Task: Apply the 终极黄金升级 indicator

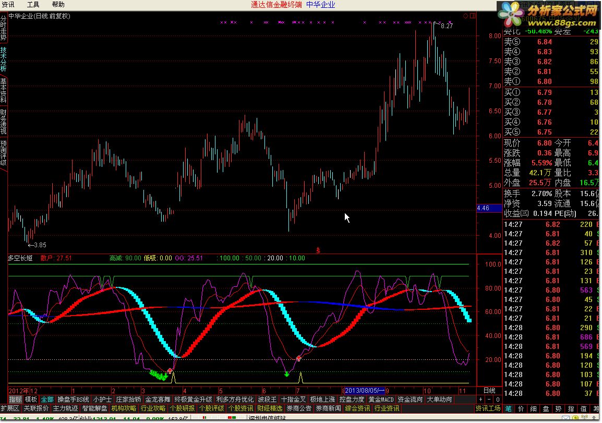Action: [193, 400]
